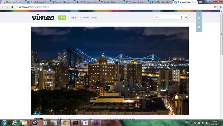This screenshot has height=126, width=223.
Task: Open the HP taskbar application
Action: (x=35, y=123)
